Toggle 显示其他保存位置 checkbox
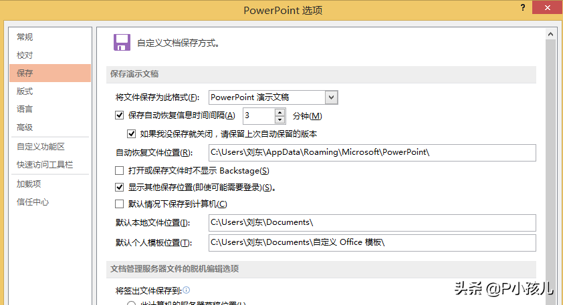The width and height of the screenshot is (563, 305). pyautogui.click(x=119, y=187)
